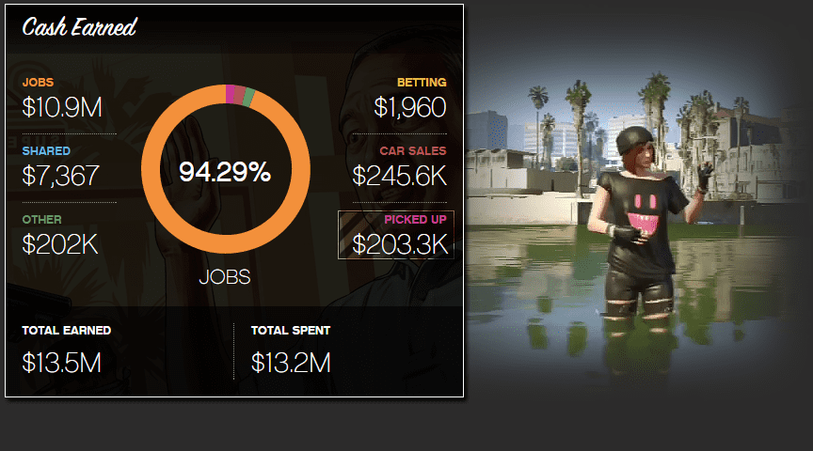Select the Other earnings stat
The image size is (813, 451).
pos(60,236)
